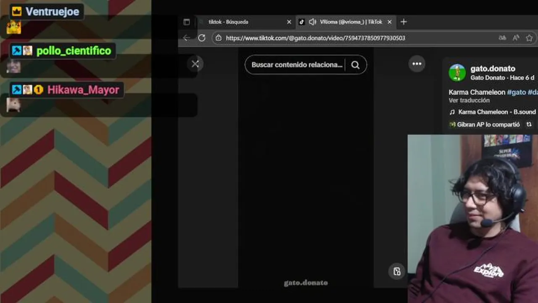Screen dimensions: 538x303
Task: Open the translate page icon
Action: coord(502,38)
